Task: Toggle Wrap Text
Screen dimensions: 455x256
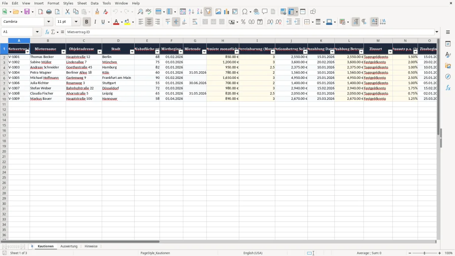Action: click(195, 22)
